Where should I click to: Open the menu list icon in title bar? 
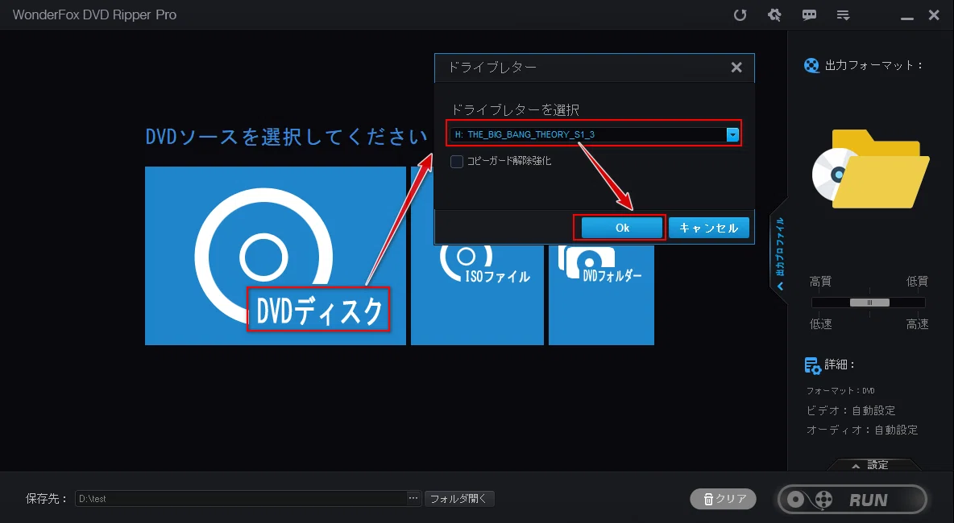tap(844, 15)
